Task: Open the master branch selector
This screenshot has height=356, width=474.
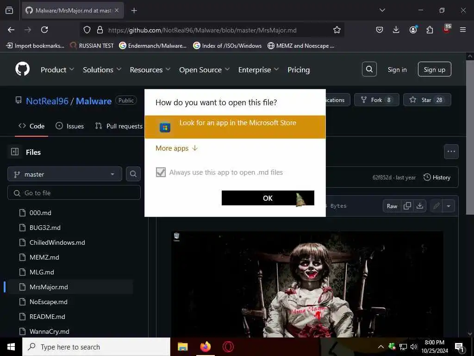Action: click(x=65, y=174)
